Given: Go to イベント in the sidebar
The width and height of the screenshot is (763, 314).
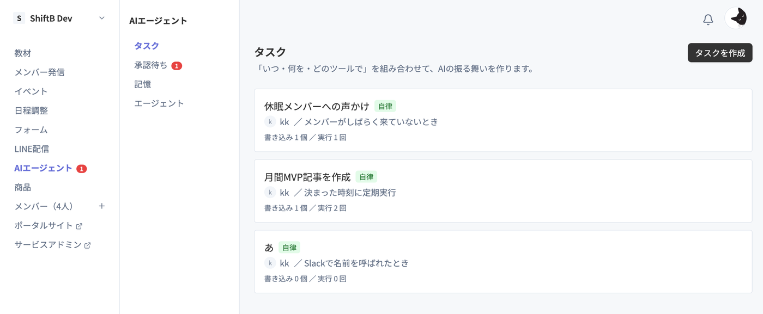Looking at the screenshot, I should (31, 91).
